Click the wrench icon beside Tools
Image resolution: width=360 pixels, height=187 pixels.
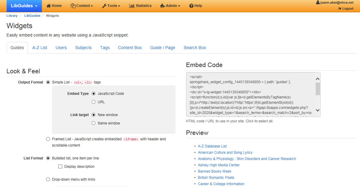click(104, 6)
